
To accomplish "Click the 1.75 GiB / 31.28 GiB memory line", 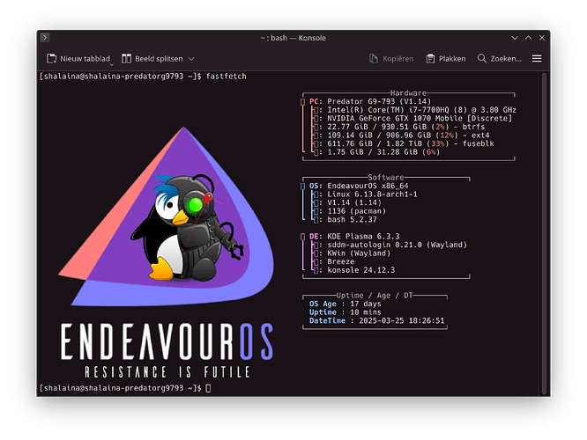I will (383, 152).
